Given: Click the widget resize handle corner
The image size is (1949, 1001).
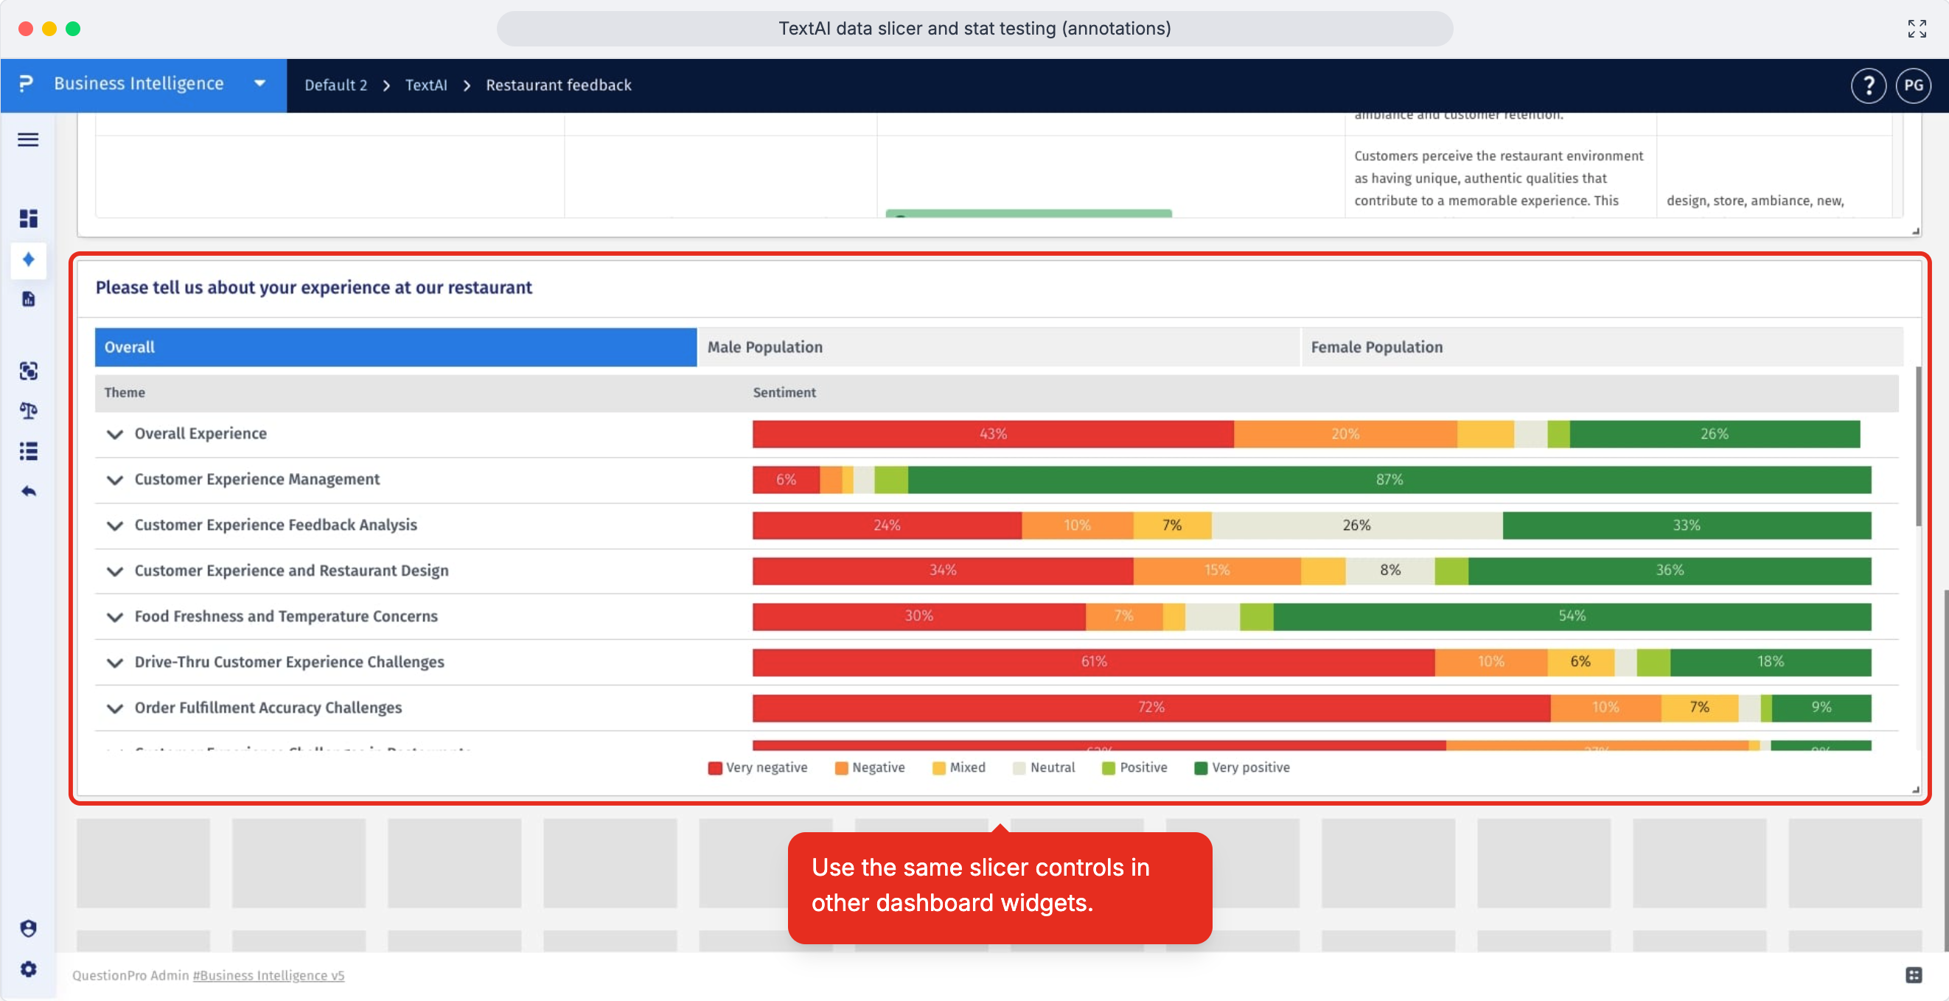Looking at the screenshot, I should (x=1915, y=789).
